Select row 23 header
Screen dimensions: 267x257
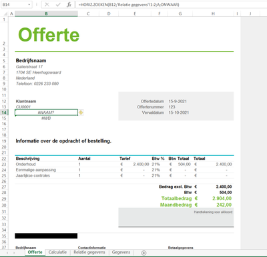pos(4,165)
